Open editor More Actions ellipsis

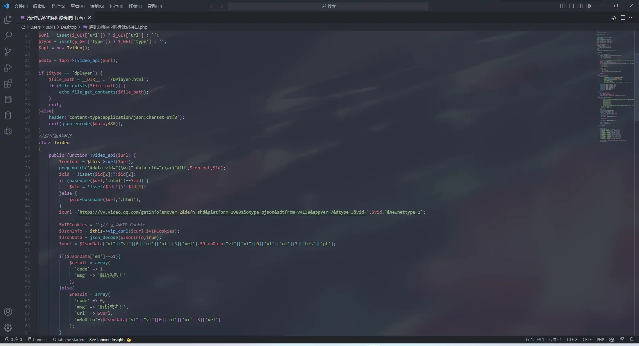[x=631, y=18]
